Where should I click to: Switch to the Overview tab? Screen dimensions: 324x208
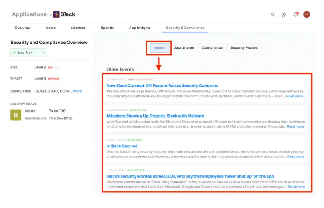click(23, 28)
